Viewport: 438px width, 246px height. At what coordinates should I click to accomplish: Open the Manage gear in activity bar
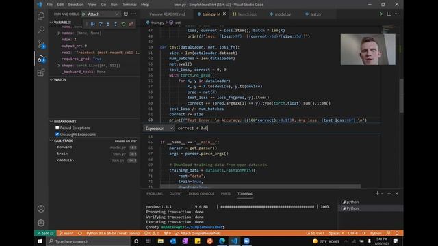pyautogui.click(x=41, y=223)
